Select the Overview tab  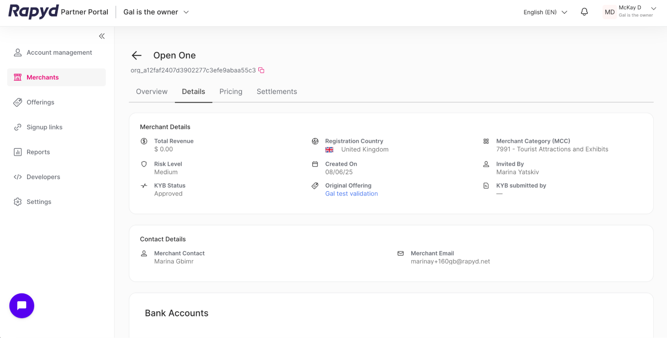pyautogui.click(x=151, y=91)
